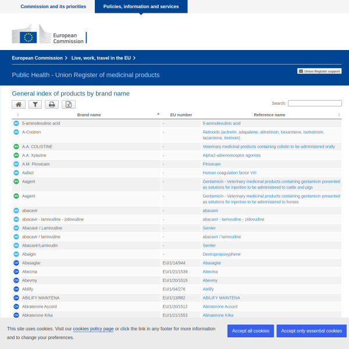Image resolution: width=349 pixels, height=349 pixels.
Task: Sort using the first column arrows
Action: 18,115
